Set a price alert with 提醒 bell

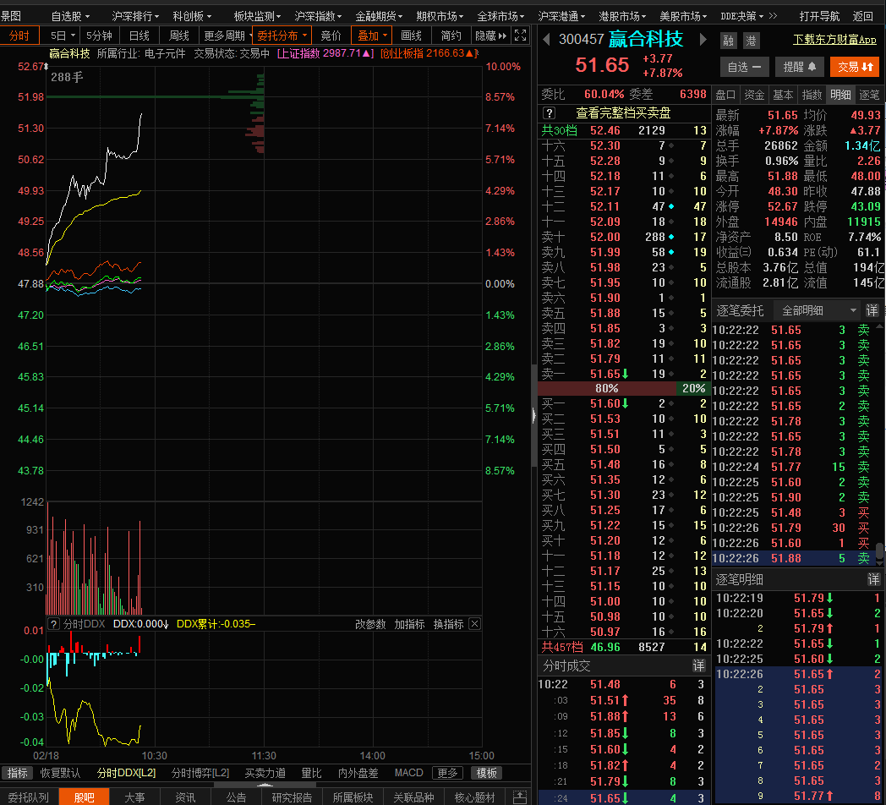pos(799,67)
